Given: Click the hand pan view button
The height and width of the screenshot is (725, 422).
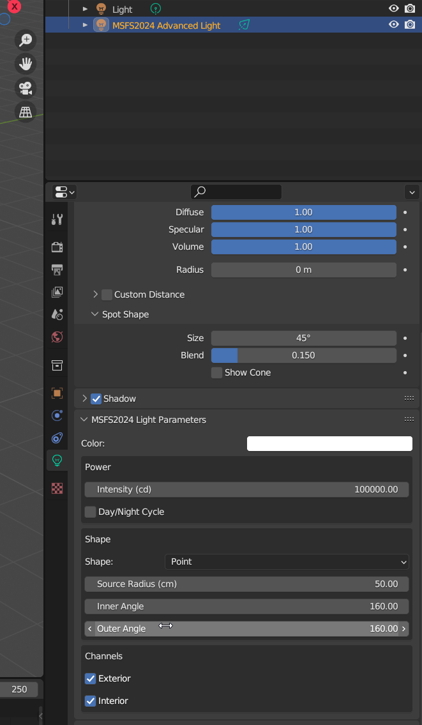Looking at the screenshot, I should click(26, 64).
